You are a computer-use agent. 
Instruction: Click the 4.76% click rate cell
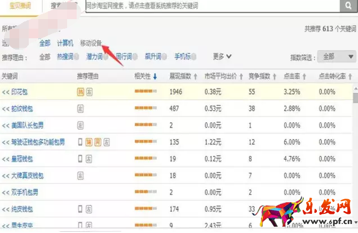tap(292, 159)
